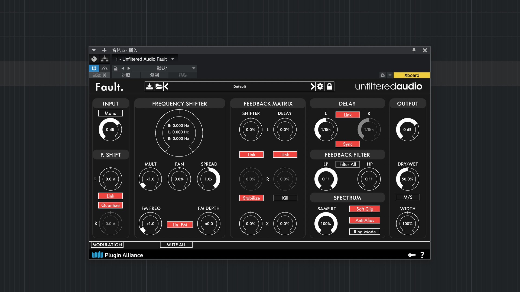
Task: Click the left delay 1/8th knob
Action: [326, 130]
